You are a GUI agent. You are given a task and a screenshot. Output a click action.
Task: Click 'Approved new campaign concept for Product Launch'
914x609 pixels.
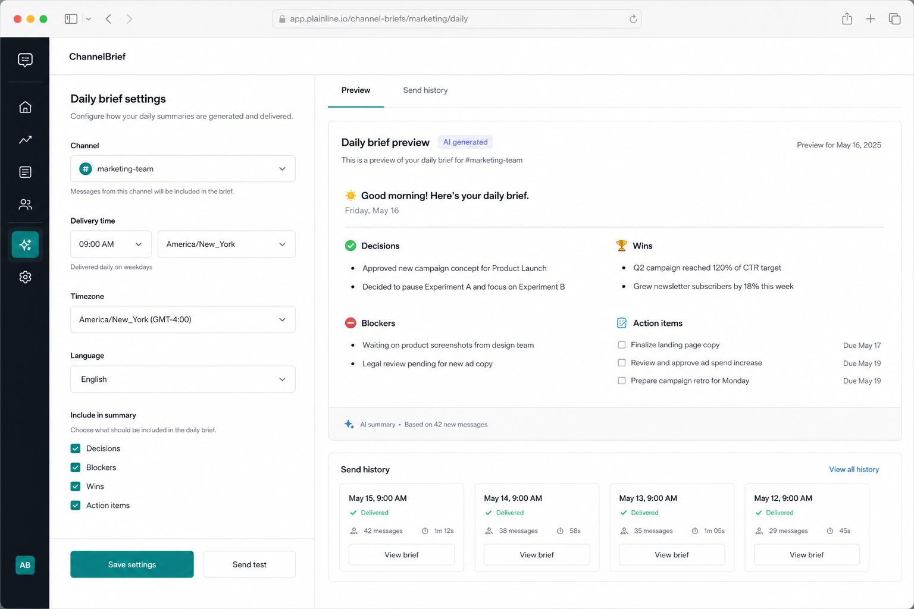tap(455, 268)
